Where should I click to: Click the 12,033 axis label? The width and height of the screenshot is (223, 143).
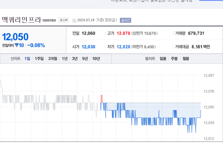(x=209, y=123)
